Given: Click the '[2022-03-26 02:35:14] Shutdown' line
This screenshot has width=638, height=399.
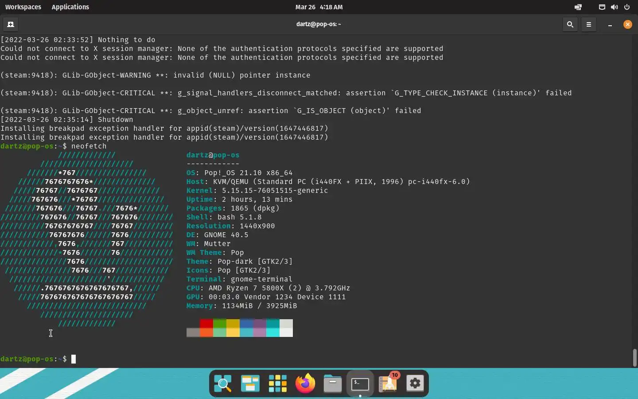Looking at the screenshot, I should tap(67, 120).
